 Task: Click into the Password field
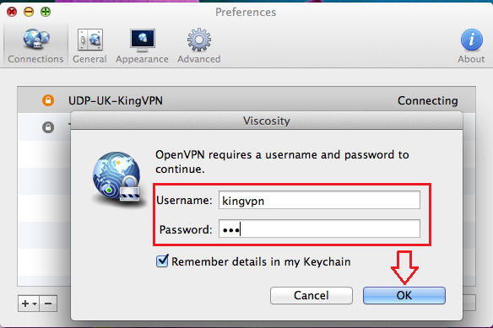coord(319,229)
